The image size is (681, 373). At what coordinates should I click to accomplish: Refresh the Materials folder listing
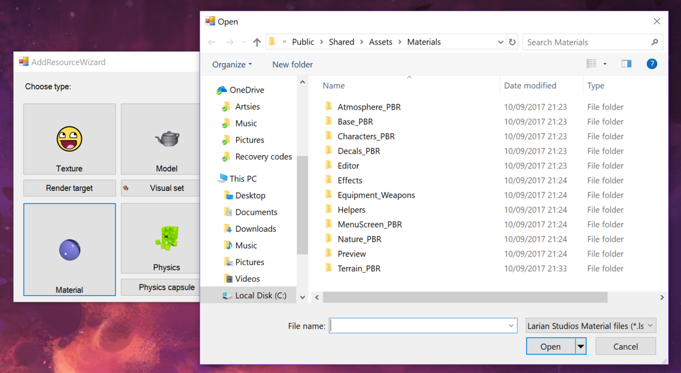point(512,42)
